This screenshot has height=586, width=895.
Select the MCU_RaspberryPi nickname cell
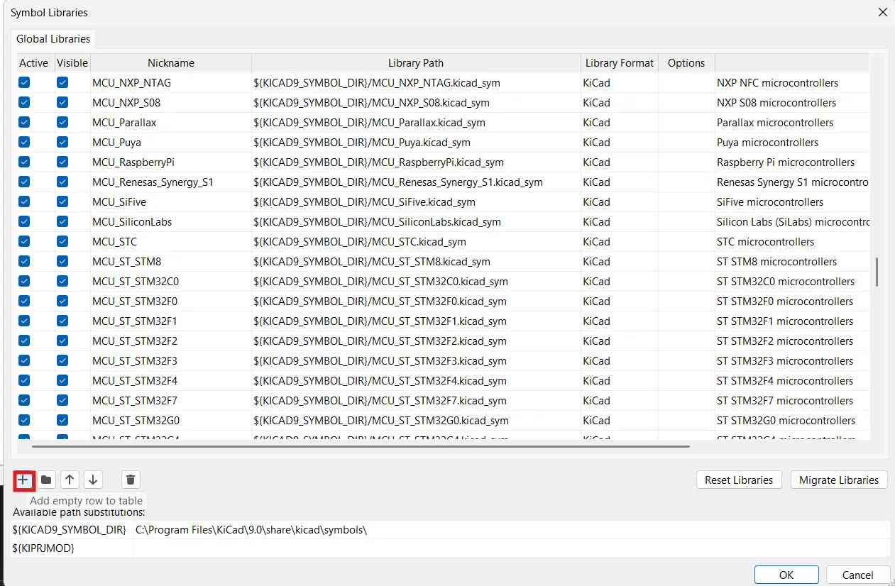171,162
